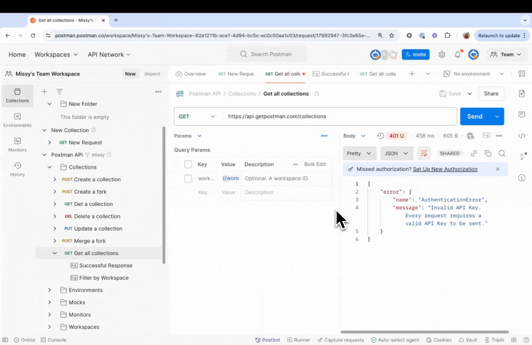This screenshot has height=345, width=532.
Task: Open the API Network menu
Action: (109, 55)
